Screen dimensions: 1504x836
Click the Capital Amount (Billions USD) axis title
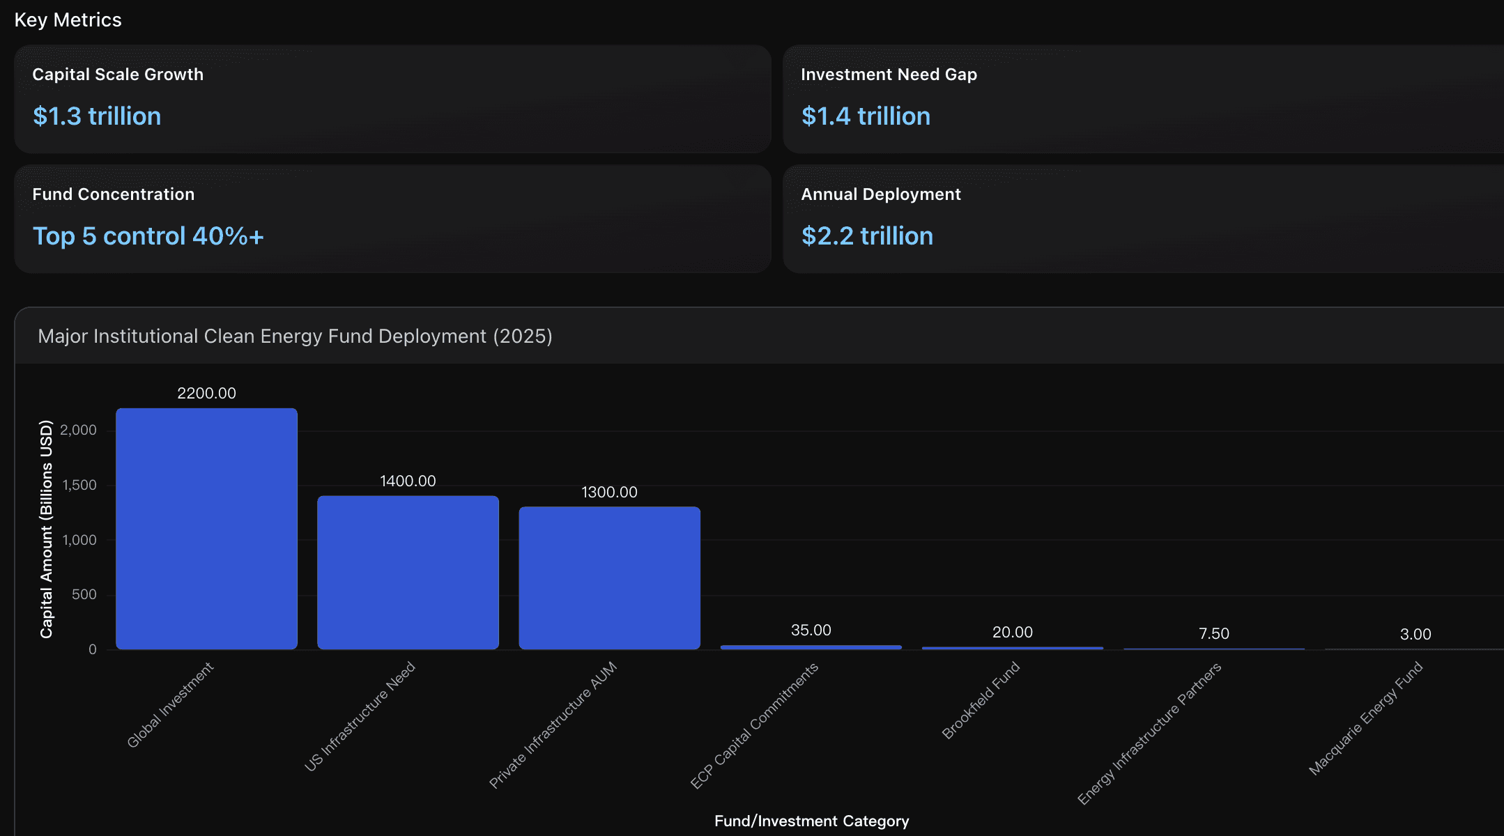click(46, 529)
